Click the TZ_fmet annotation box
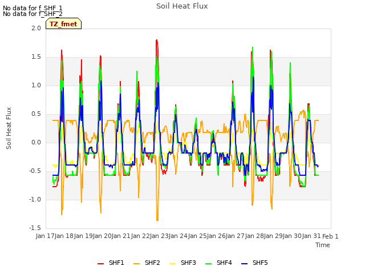365x274 pixels. pos(63,23)
